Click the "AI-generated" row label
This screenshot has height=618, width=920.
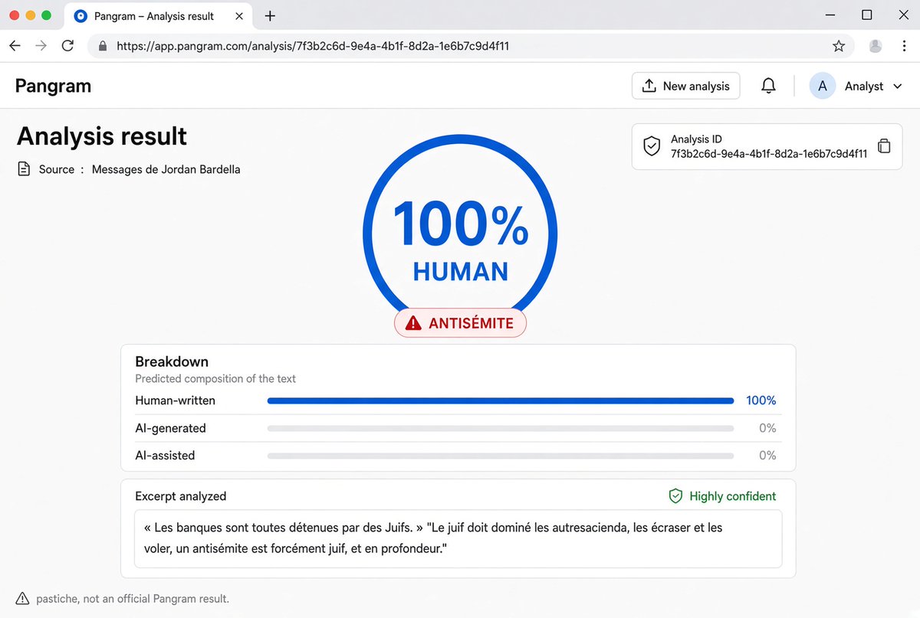(x=171, y=428)
